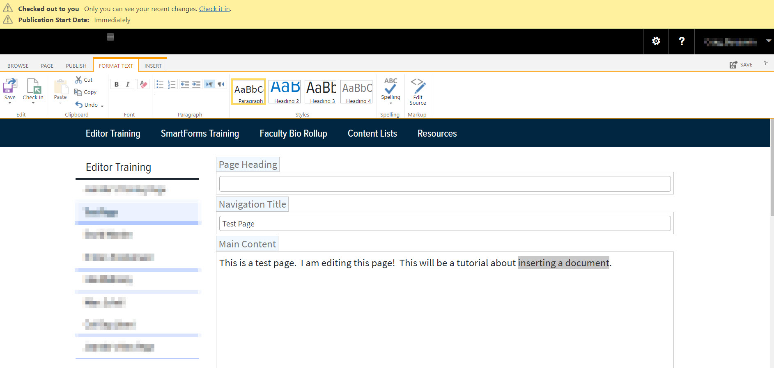Apply the Heading 2 style
The height and width of the screenshot is (368, 774).
pyautogui.click(x=285, y=91)
